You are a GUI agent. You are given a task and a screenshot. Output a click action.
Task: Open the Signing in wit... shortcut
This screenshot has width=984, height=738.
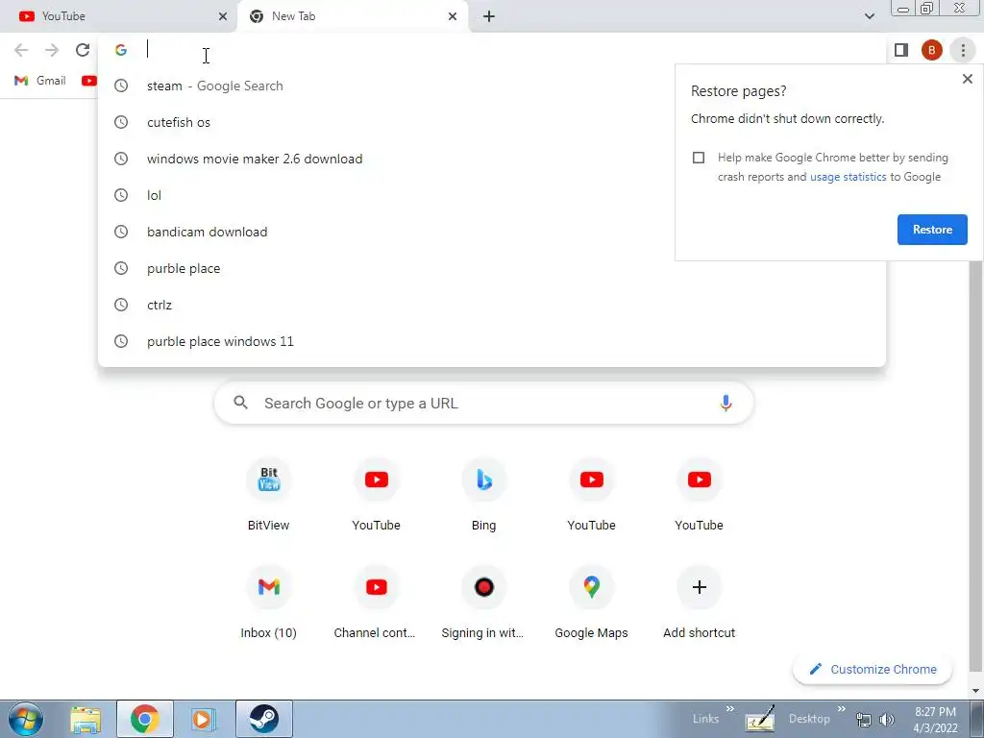click(484, 603)
